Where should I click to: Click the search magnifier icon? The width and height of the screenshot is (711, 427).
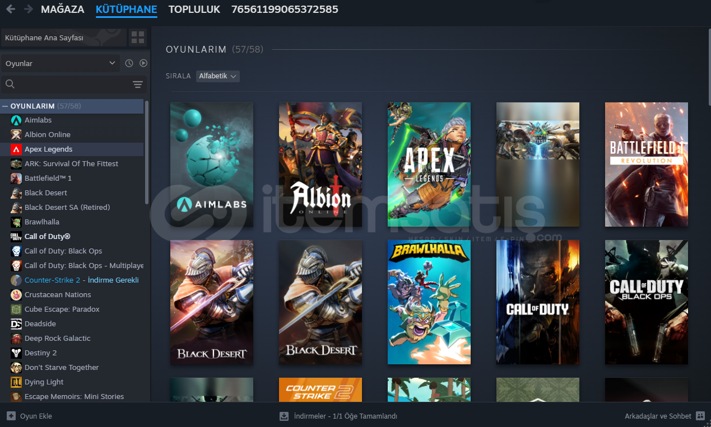pos(10,85)
